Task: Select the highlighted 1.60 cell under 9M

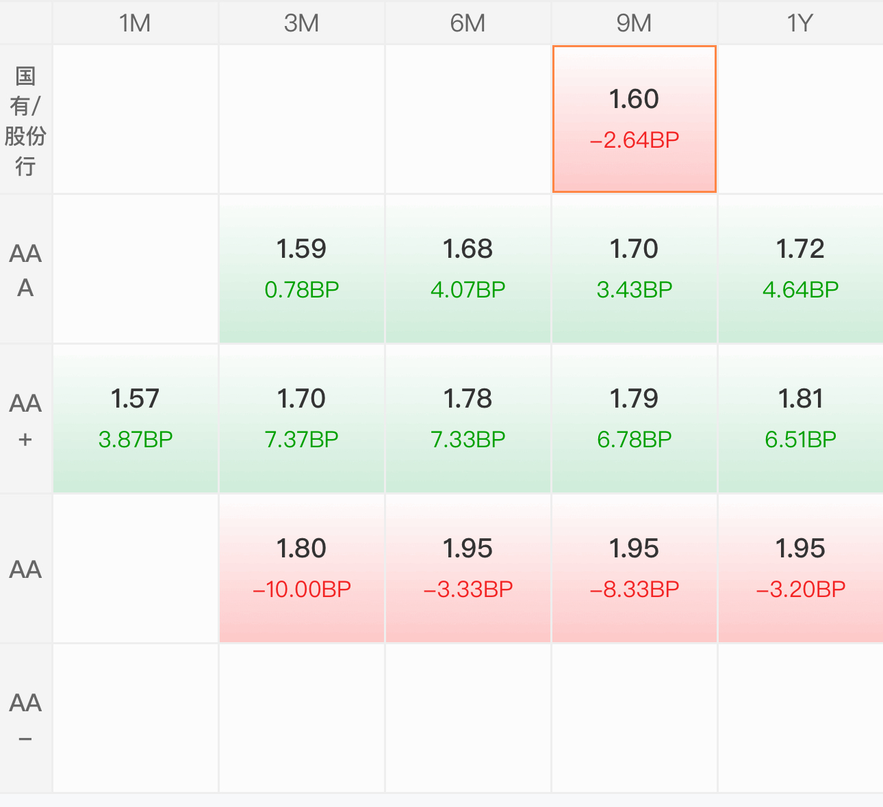Action: pos(635,119)
